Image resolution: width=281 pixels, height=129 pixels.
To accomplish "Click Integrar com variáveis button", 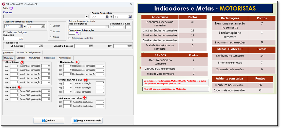I will tap(87, 120).
